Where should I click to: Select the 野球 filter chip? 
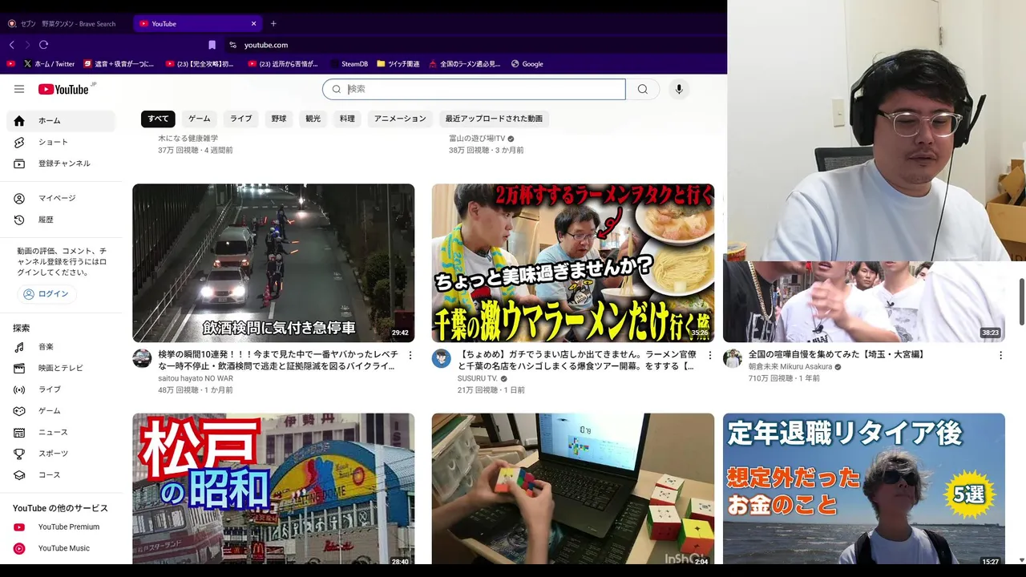(278, 119)
